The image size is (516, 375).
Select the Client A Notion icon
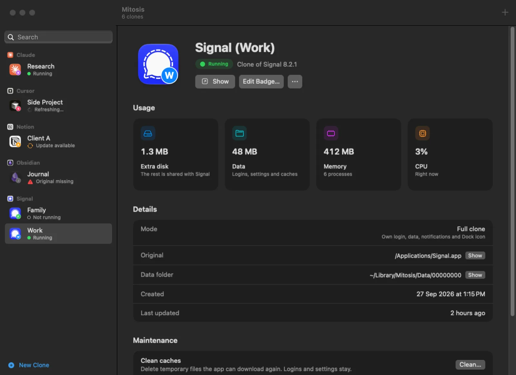[15, 141]
